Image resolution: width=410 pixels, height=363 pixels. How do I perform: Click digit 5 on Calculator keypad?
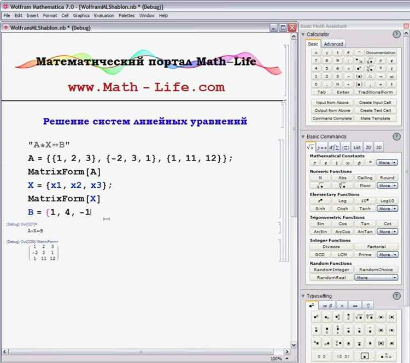pyautogui.click(x=326, y=68)
